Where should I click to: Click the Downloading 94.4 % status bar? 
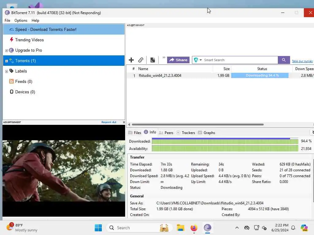[x=260, y=76]
